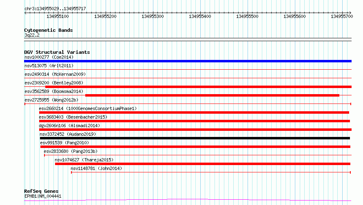Click the dgv2606n106 (Alsmadi2014) label
The height and width of the screenshot is (205, 363).
[x=69, y=126]
